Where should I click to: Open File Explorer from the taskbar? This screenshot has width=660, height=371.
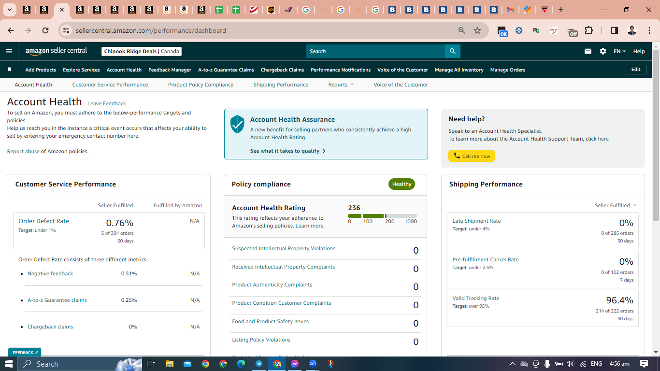169,364
